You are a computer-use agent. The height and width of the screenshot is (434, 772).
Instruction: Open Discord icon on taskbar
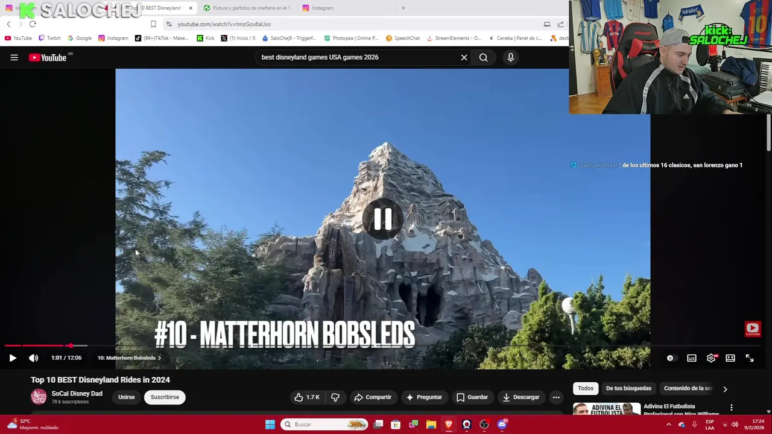(x=502, y=424)
